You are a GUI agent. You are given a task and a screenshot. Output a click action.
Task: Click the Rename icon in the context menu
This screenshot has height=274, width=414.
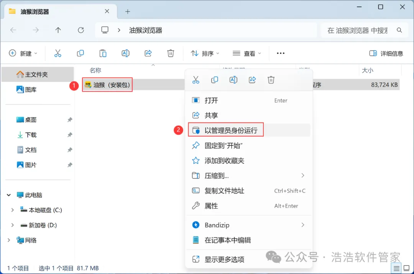tap(233, 80)
